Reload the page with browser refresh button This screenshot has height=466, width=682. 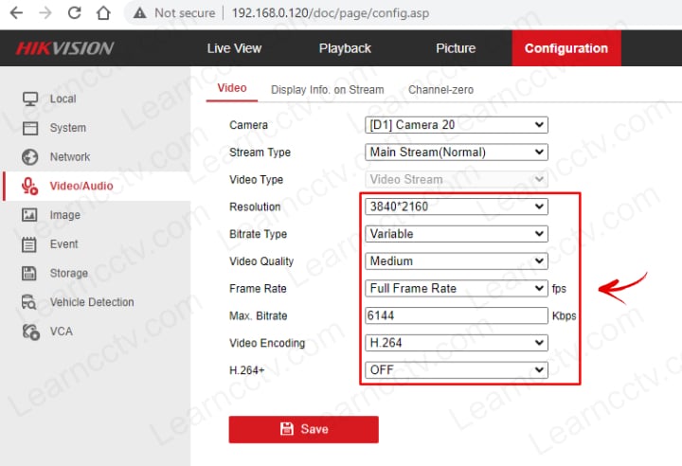(74, 13)
